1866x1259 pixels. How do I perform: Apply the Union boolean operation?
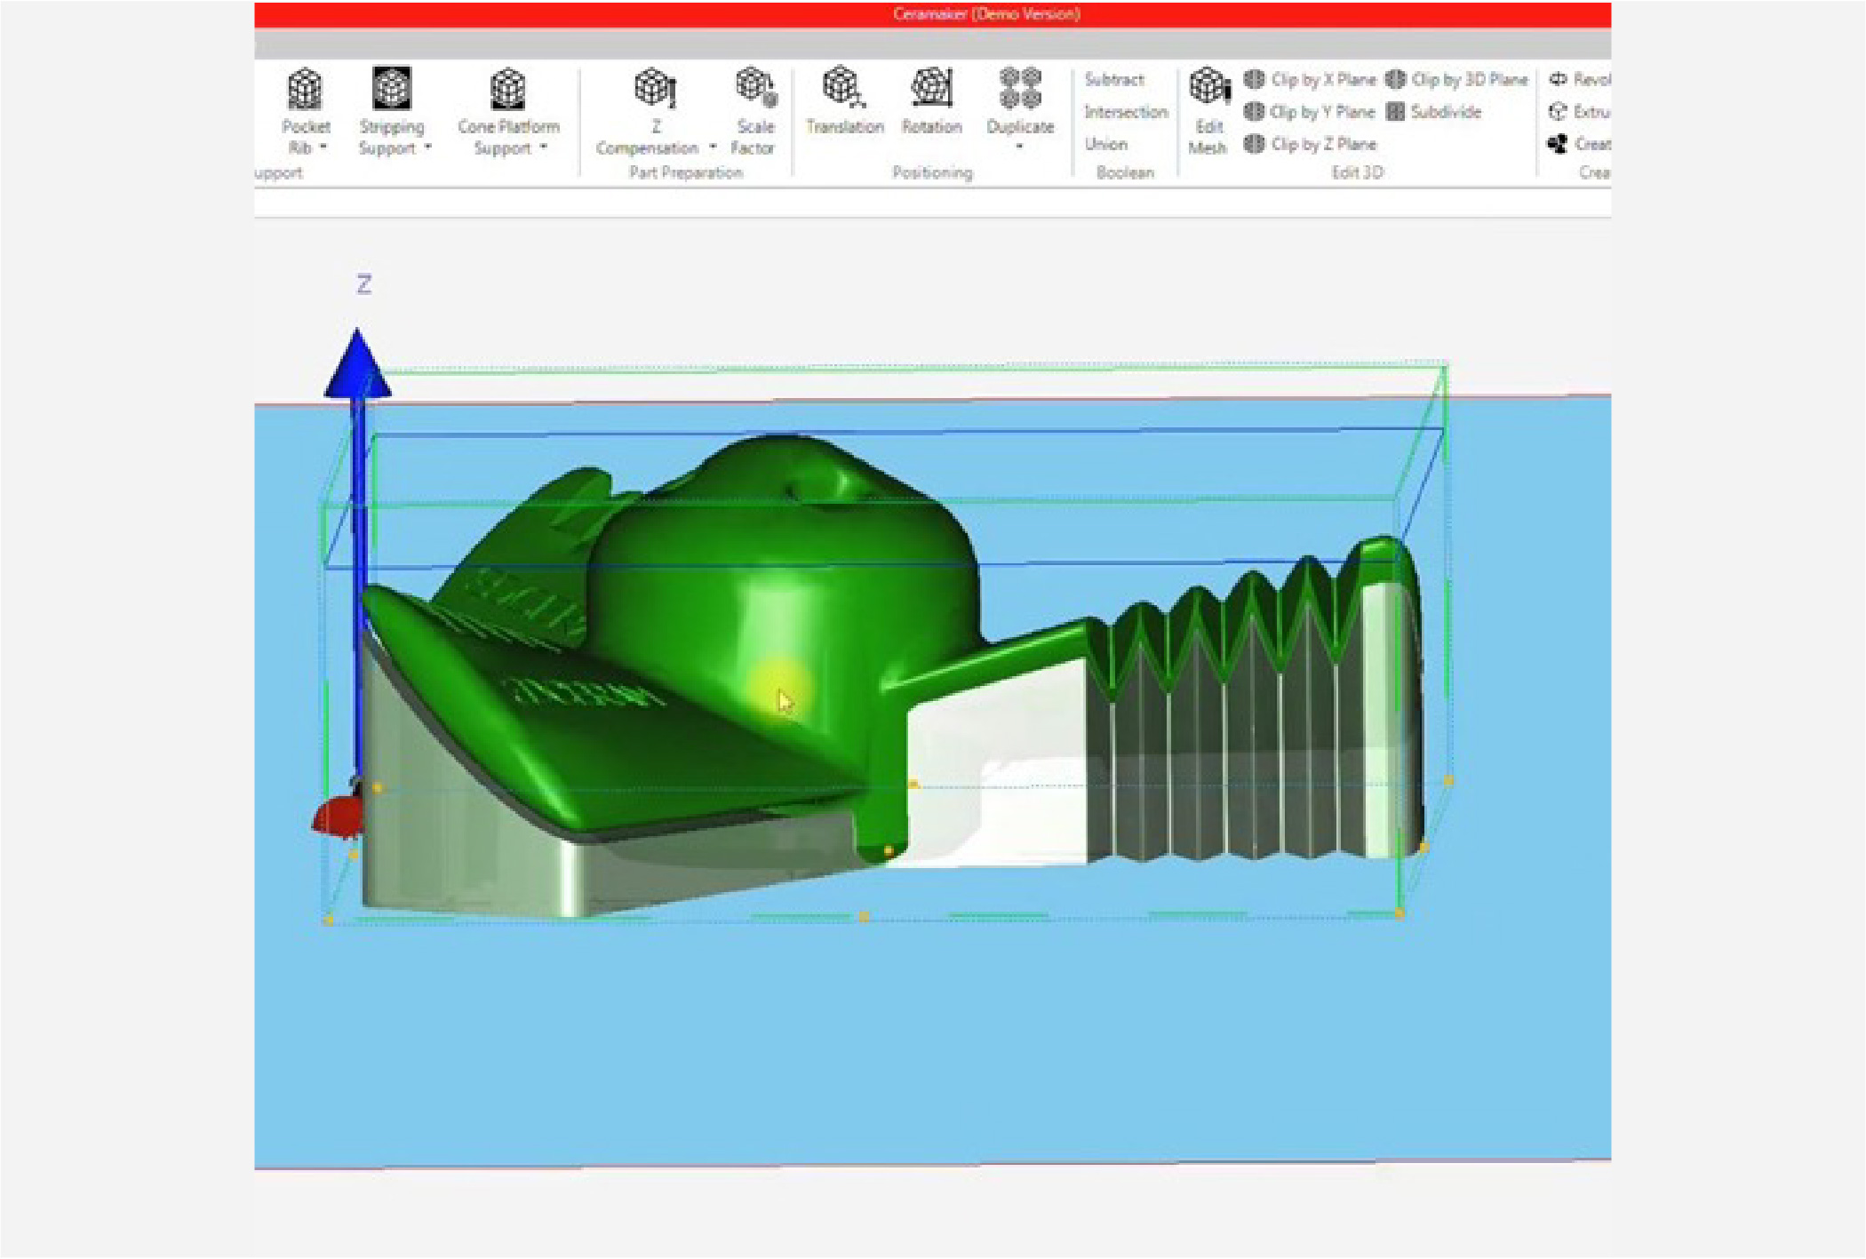(1106, 144)
